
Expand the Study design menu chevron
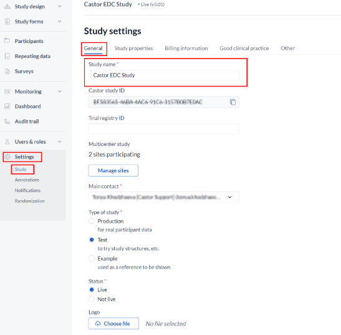[60, 6]
